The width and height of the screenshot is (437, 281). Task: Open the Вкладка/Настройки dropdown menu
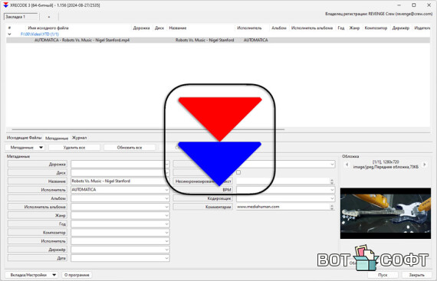click(31, 275)
